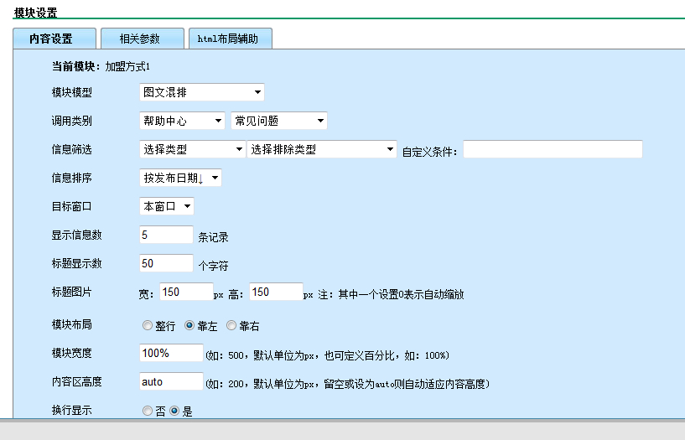This screenshot has width=685, height=440.
Task: Click the 显示信息数 input field
Action: [x=166, y=236]
